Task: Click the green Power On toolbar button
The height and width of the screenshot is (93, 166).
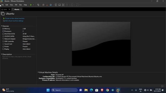Action: (31, 5)
